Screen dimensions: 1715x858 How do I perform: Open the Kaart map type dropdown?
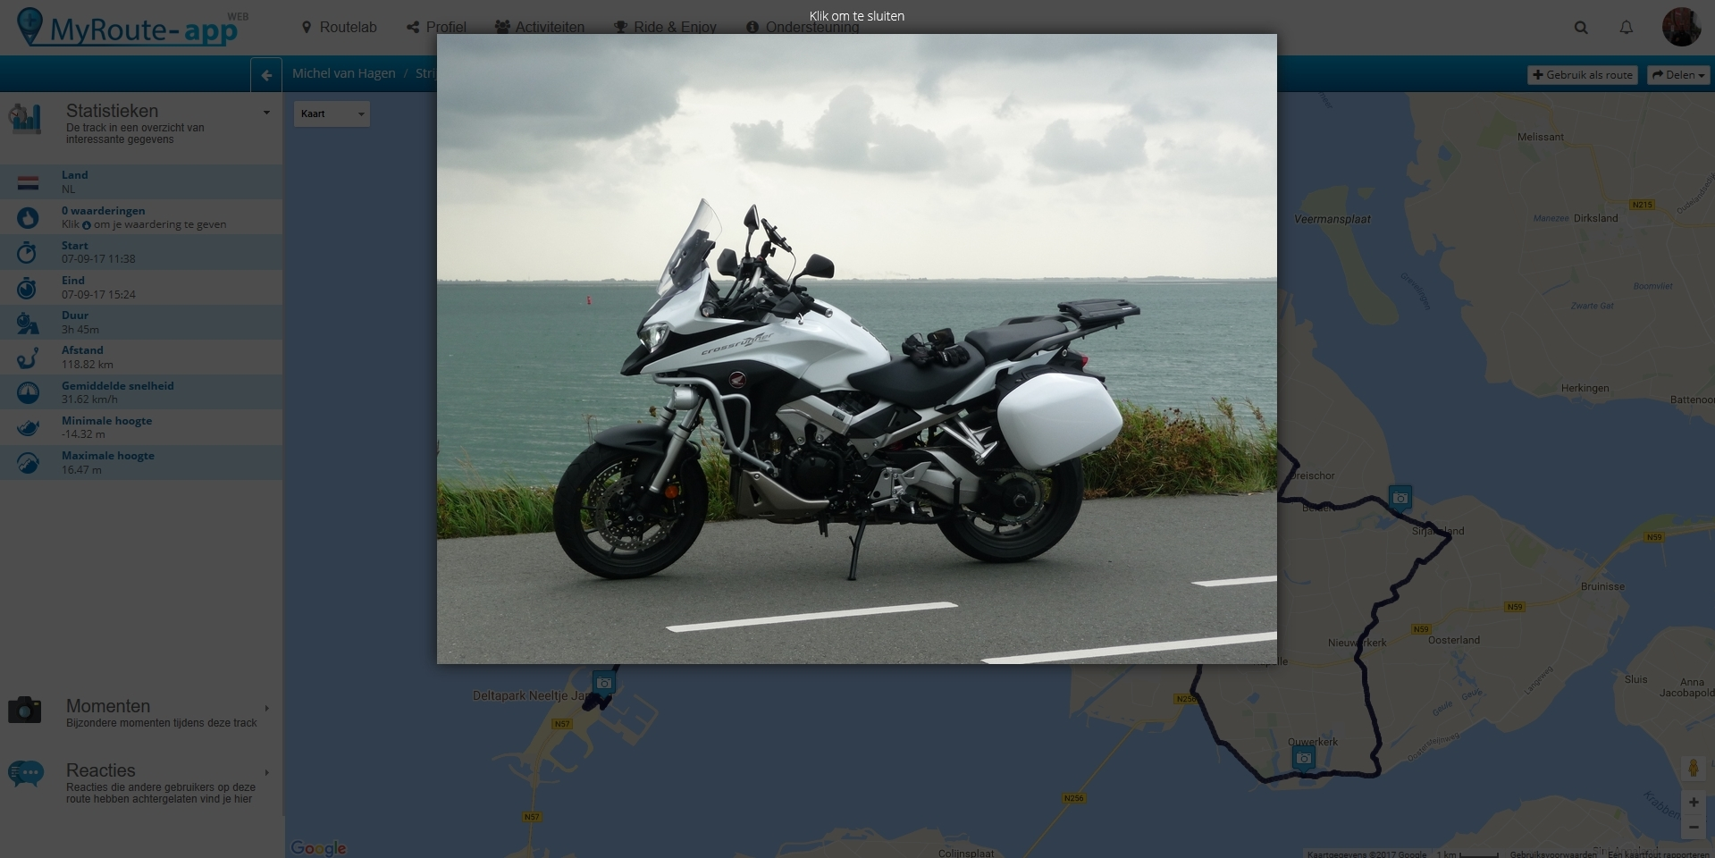[332, 114]
